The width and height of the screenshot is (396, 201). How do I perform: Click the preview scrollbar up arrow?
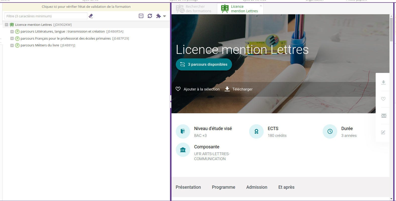tap(391, 16)
